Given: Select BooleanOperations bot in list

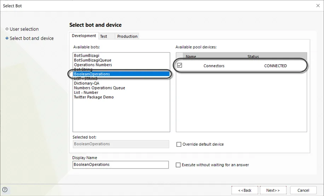Looking at the screenshot, I should (122, 74).
